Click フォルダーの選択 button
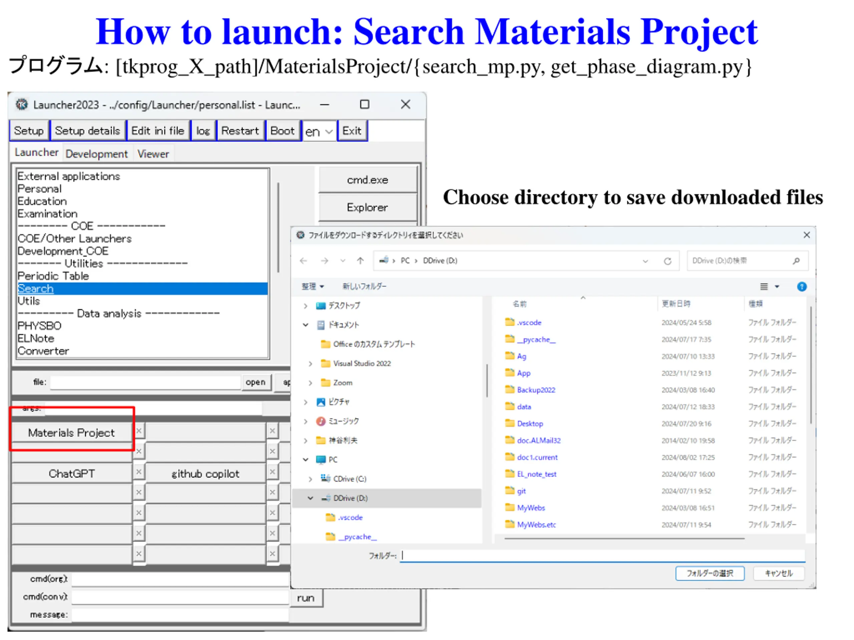The image size is (854, 640). pyautogui.click(x=710, y=573)
